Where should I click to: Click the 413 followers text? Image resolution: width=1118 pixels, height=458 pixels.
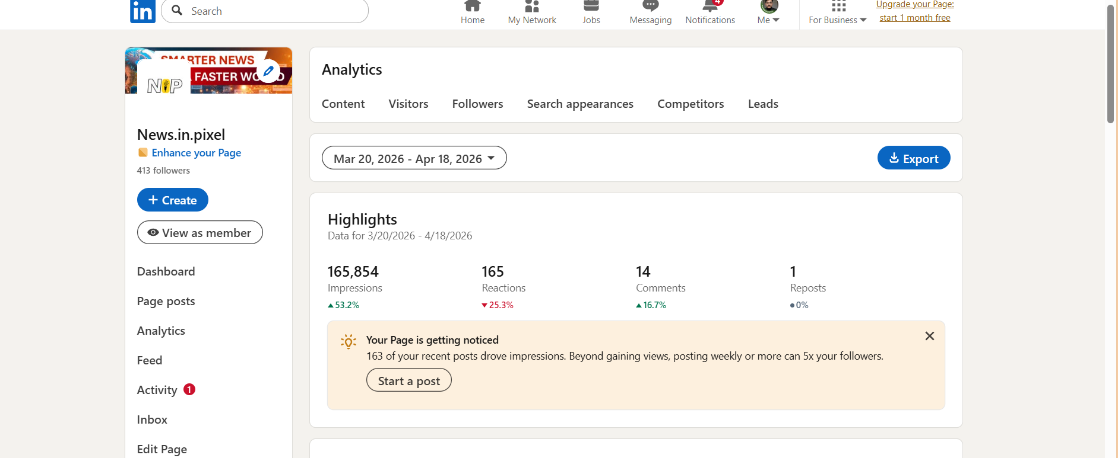point(163,171)
